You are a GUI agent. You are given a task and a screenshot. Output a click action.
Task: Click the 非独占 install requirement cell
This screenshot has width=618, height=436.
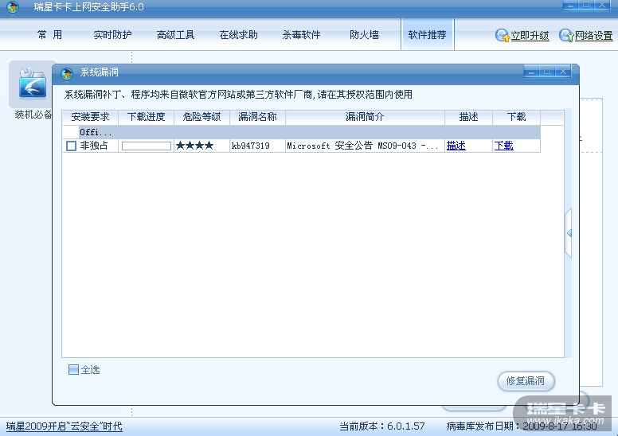pos(94,146)
